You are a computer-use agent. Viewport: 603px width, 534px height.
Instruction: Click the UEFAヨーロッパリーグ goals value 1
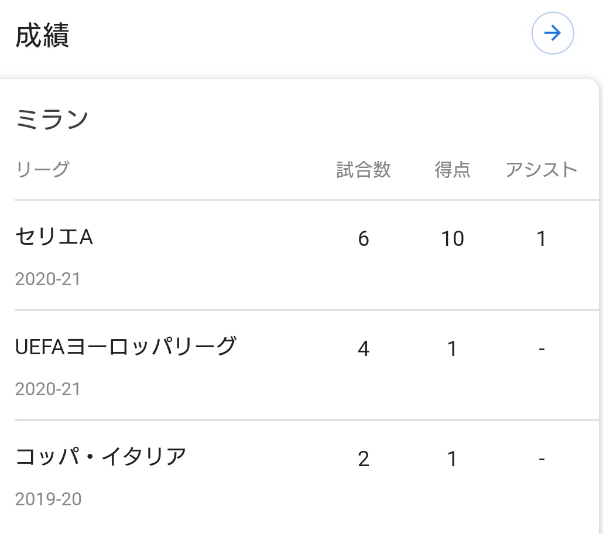[452, 348]
